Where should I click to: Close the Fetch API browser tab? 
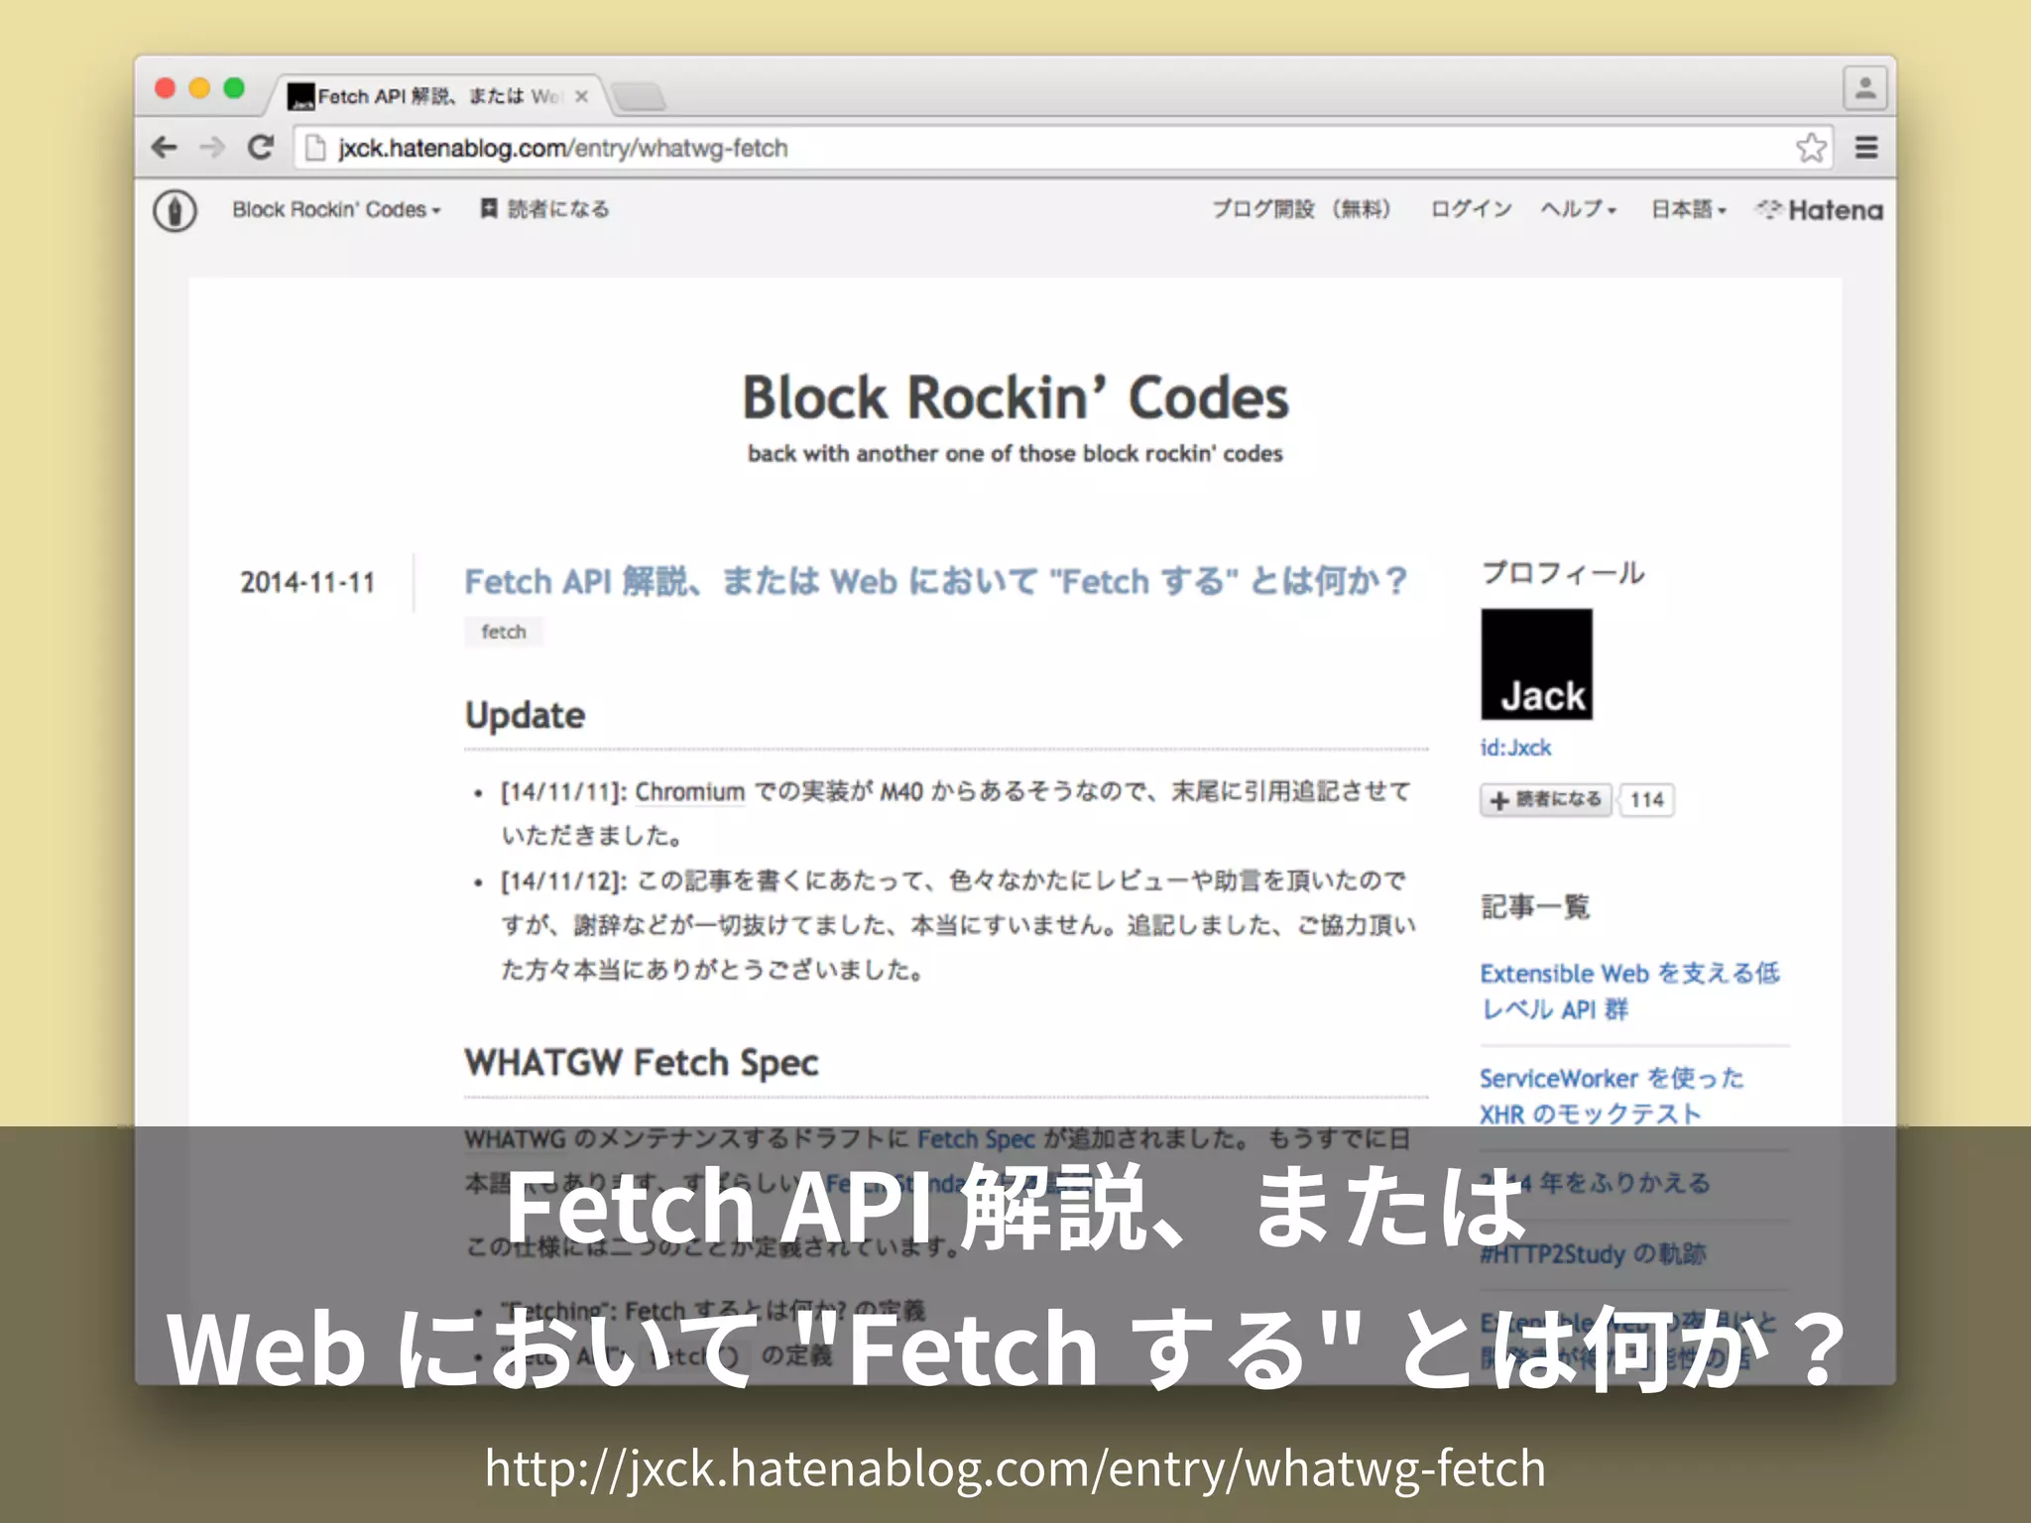pos(582,96)
